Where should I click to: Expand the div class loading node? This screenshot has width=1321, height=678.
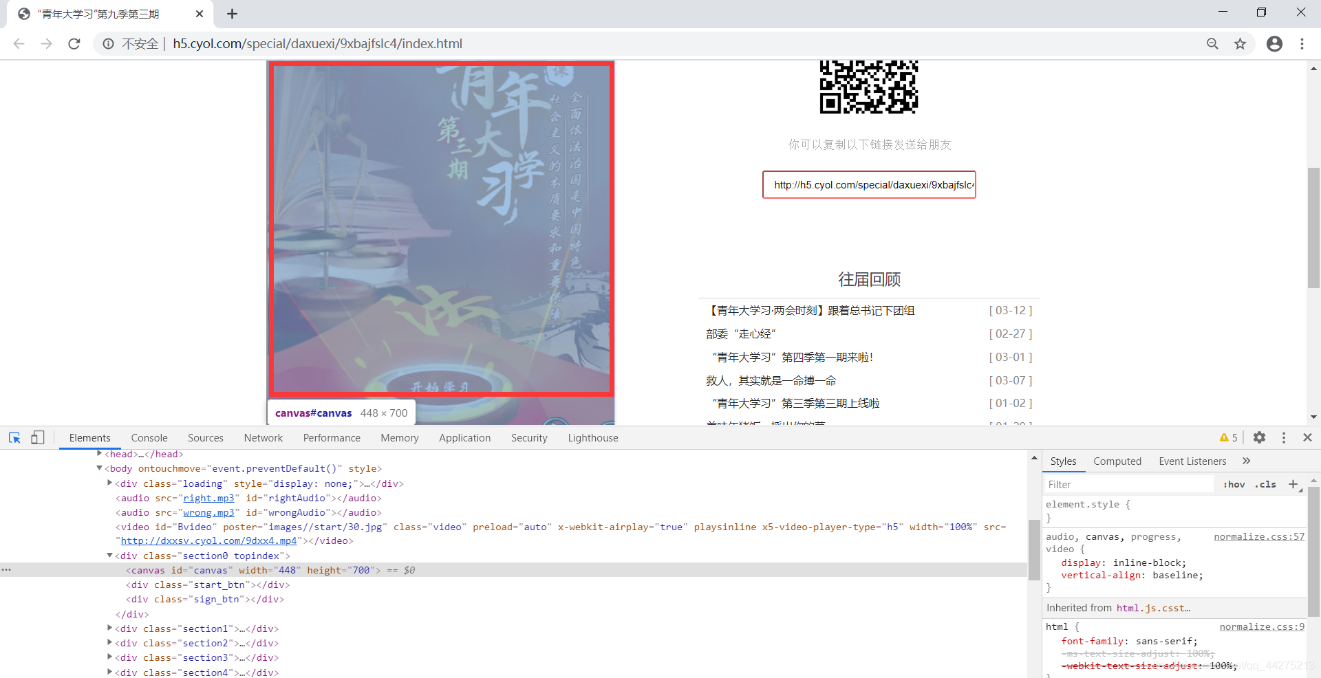[x=110, y=483]
